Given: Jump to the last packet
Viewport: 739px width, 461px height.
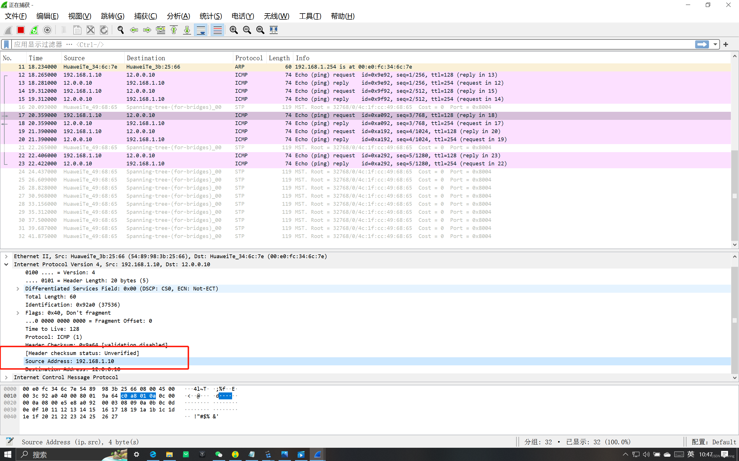Looking at the screenshot, I should point(187,30).
